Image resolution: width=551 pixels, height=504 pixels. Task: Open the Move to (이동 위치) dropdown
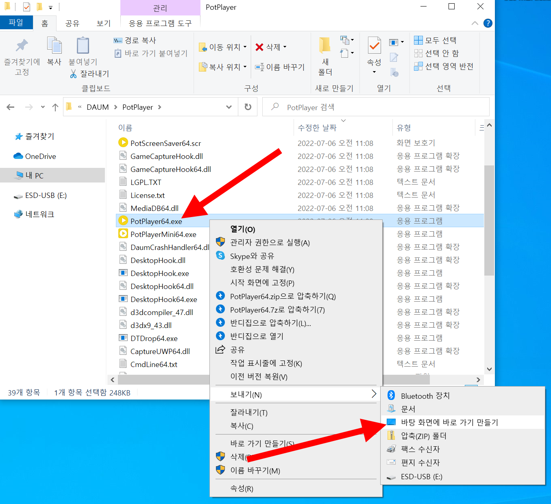point(223,47)
